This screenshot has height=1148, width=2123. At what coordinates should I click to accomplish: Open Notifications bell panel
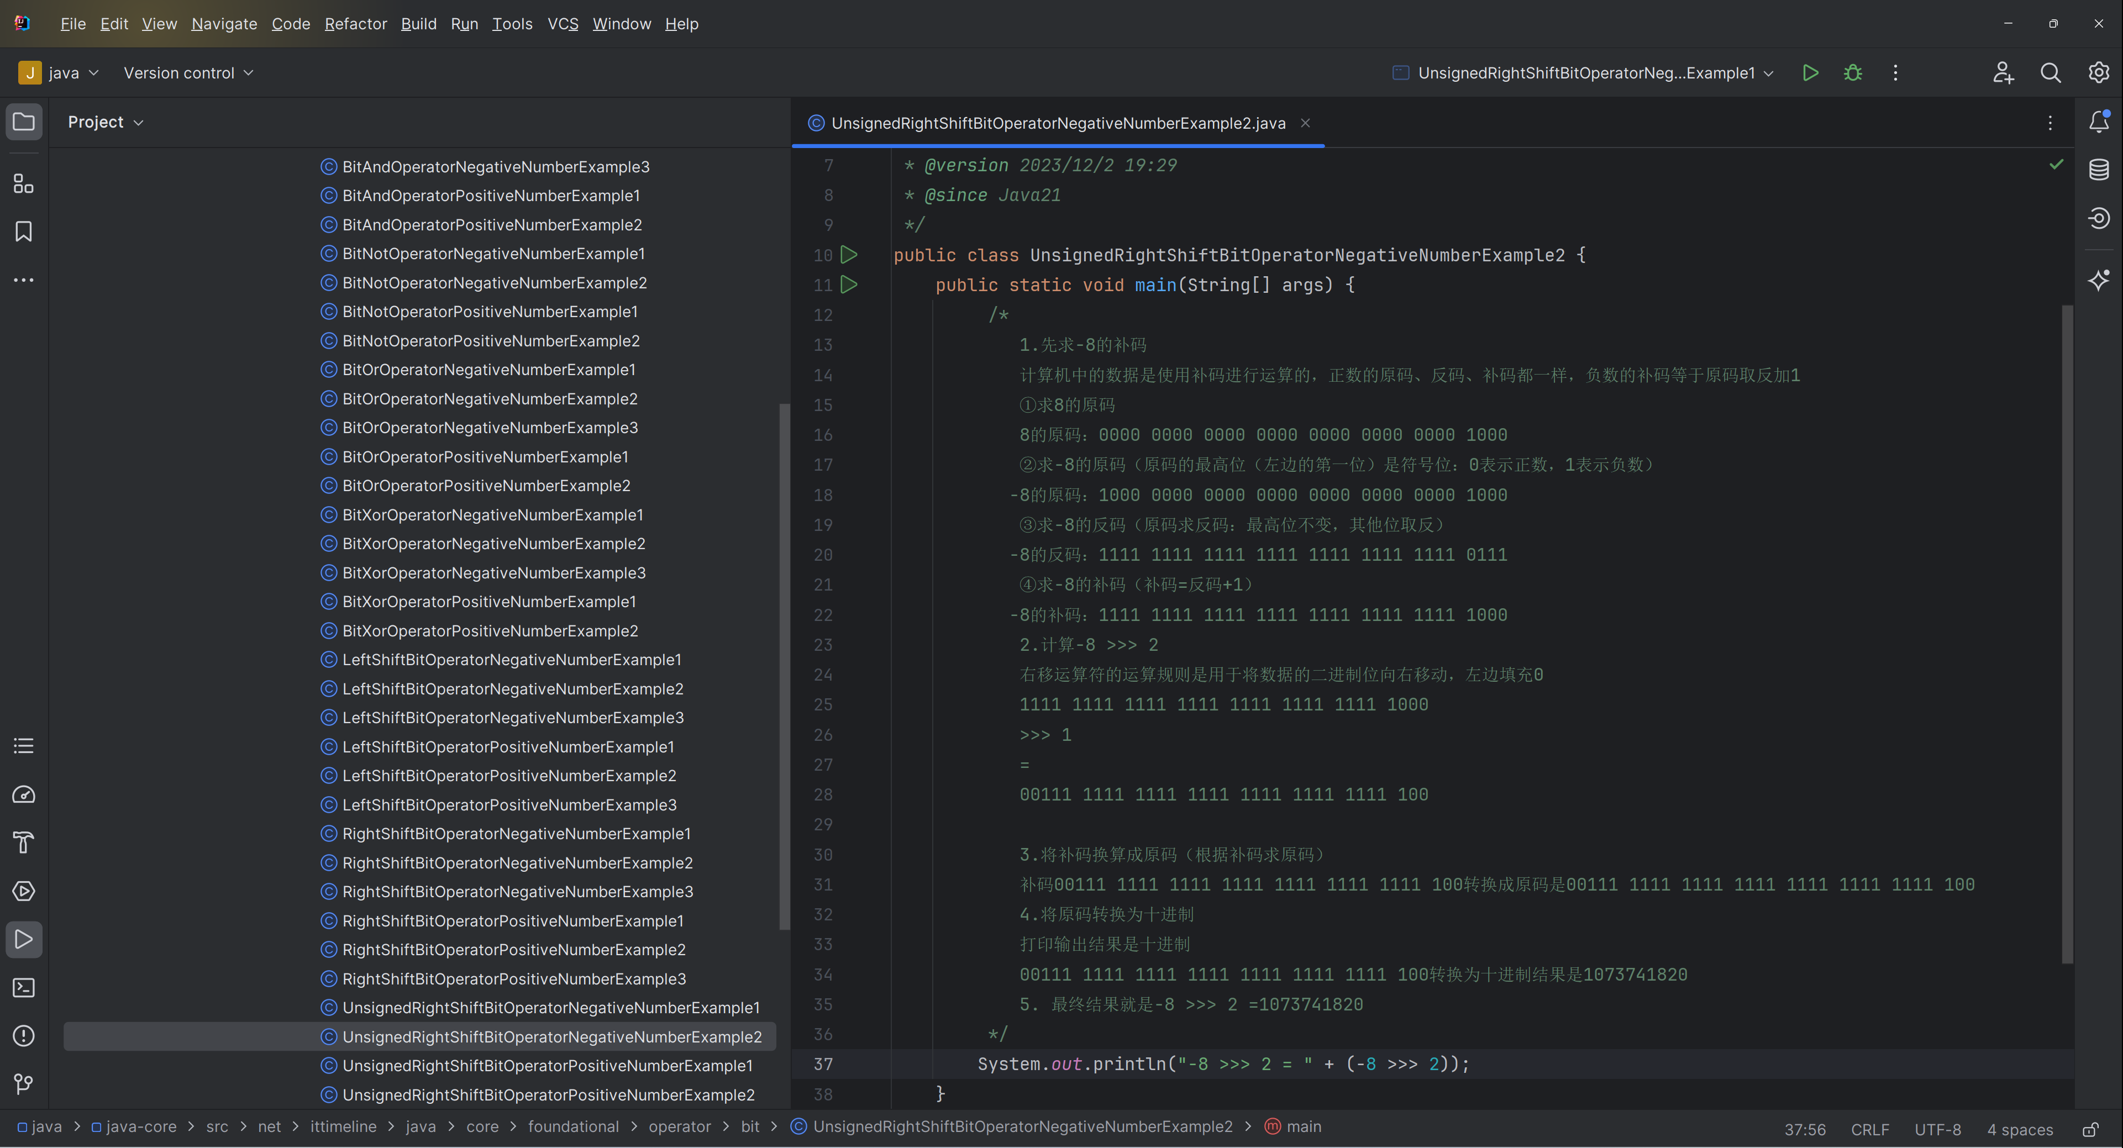[x=2099, y=122]
